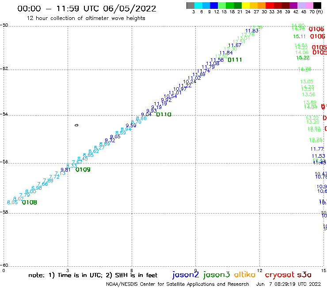This screenshot has height=288, width=327.
Task: Click the green time marker 0111
Action: pos(235,60)
